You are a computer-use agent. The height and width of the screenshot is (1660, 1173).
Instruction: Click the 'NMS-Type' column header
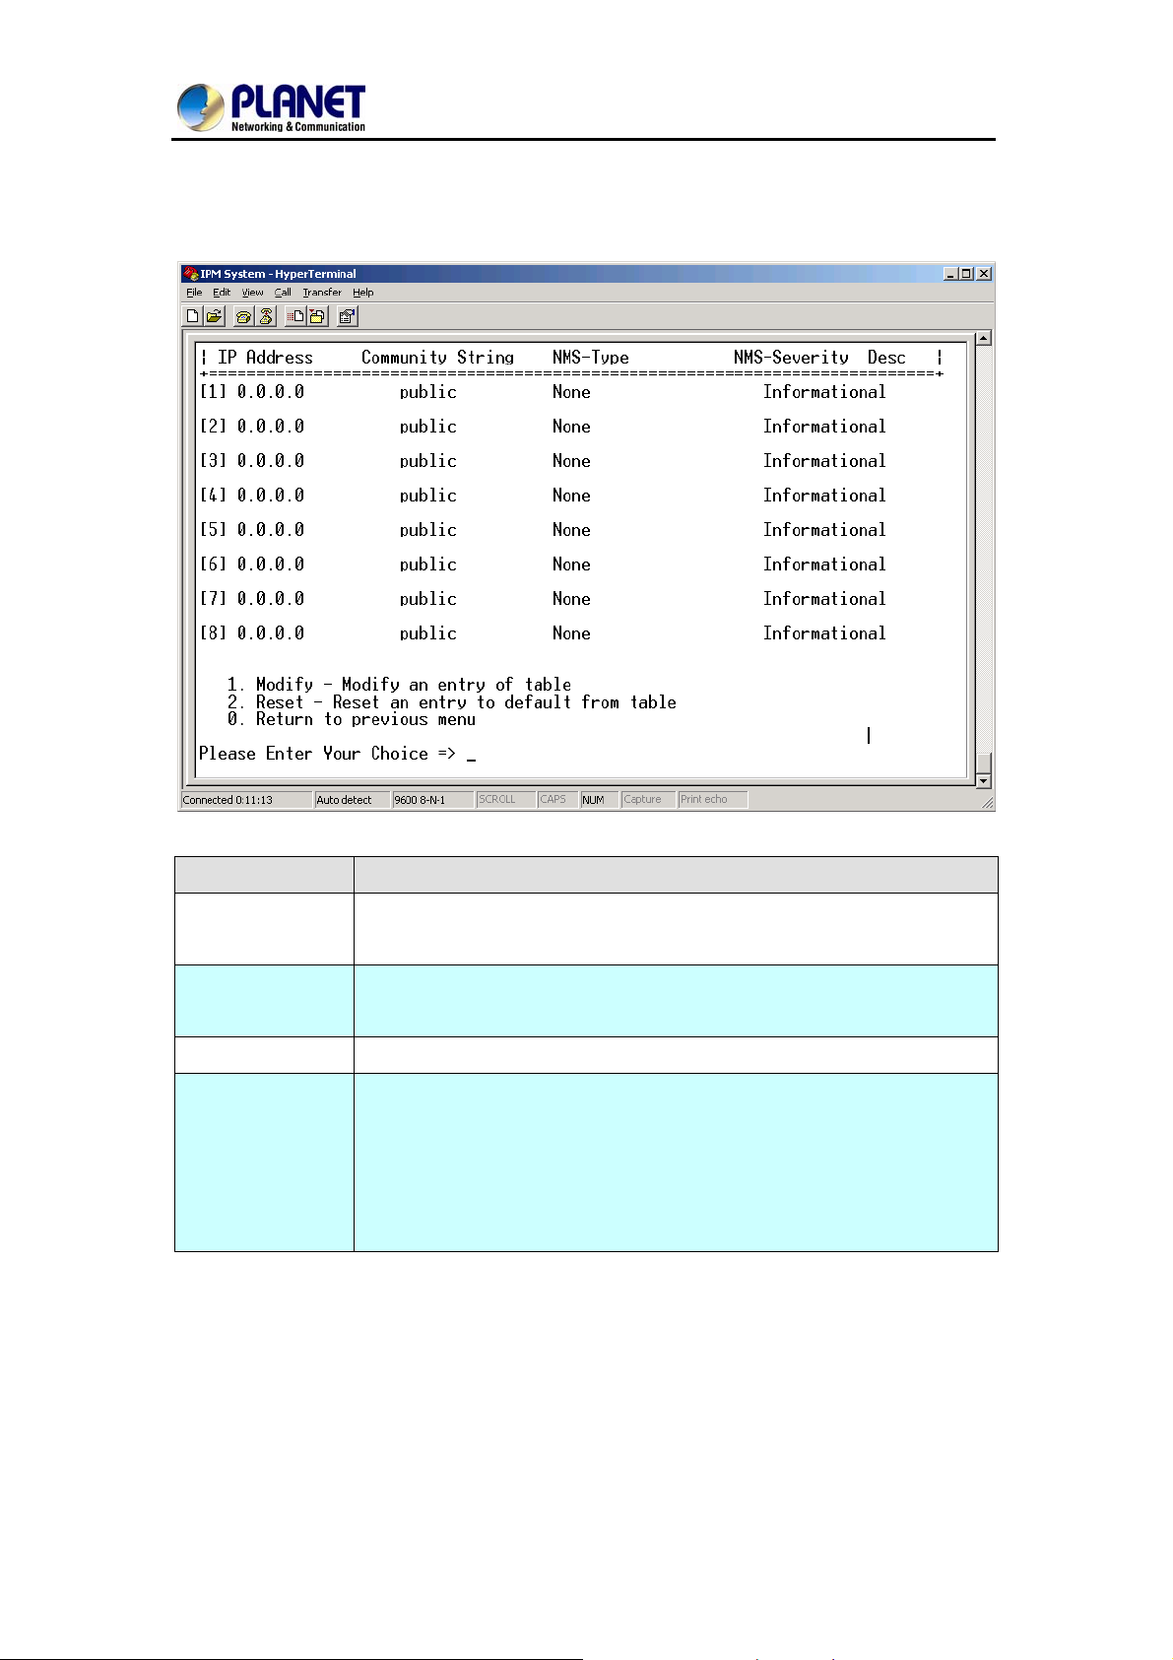pyautogui.click(x=591, y=358)
